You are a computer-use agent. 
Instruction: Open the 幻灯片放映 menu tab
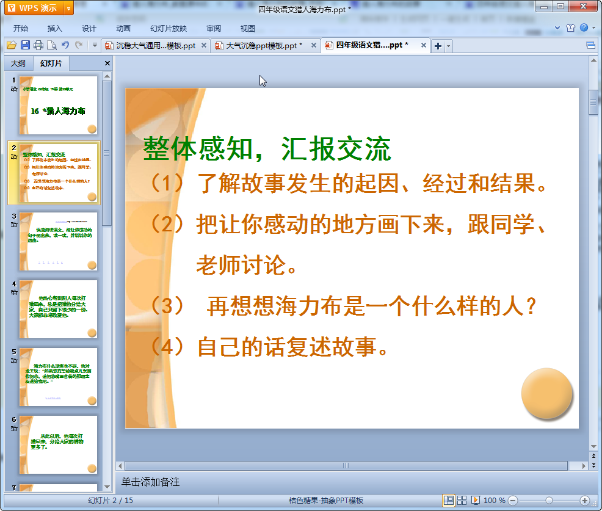[x=169, y=29]
